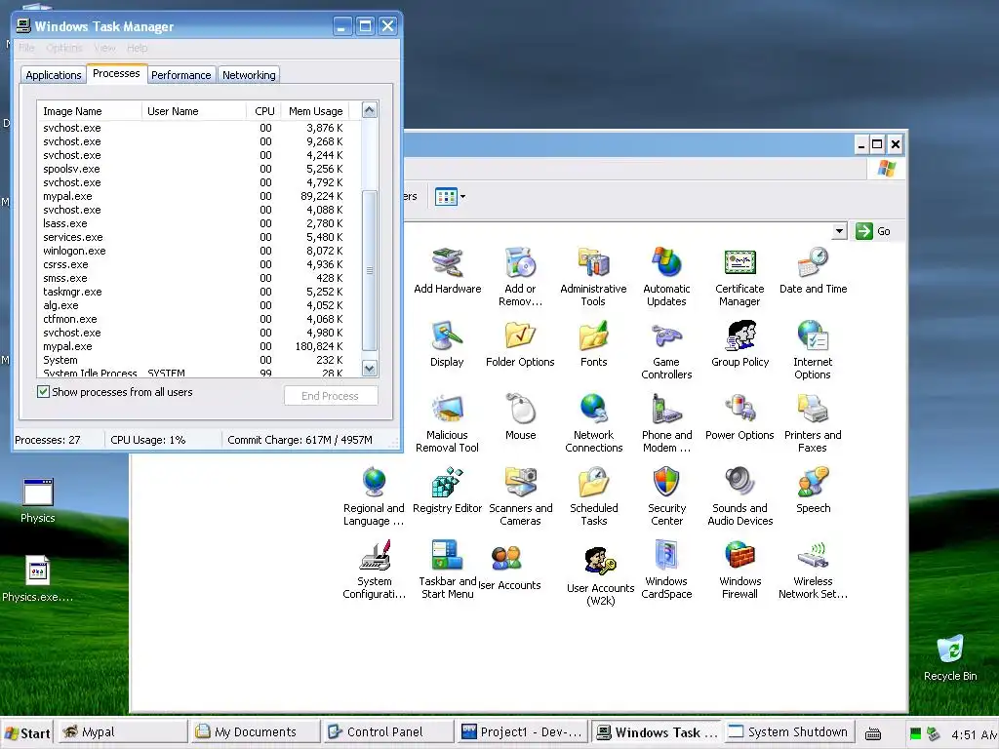Sort processes by Image Name column

pyautogui.click(x=89, y=111)
